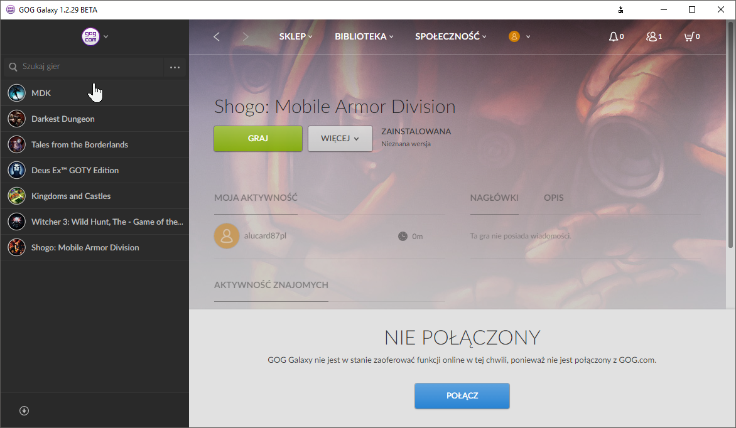This screenshot has height=428, width=736.
Task: Click the downloads arrow icon at bottom left
Action: click(x=24, y=410)
